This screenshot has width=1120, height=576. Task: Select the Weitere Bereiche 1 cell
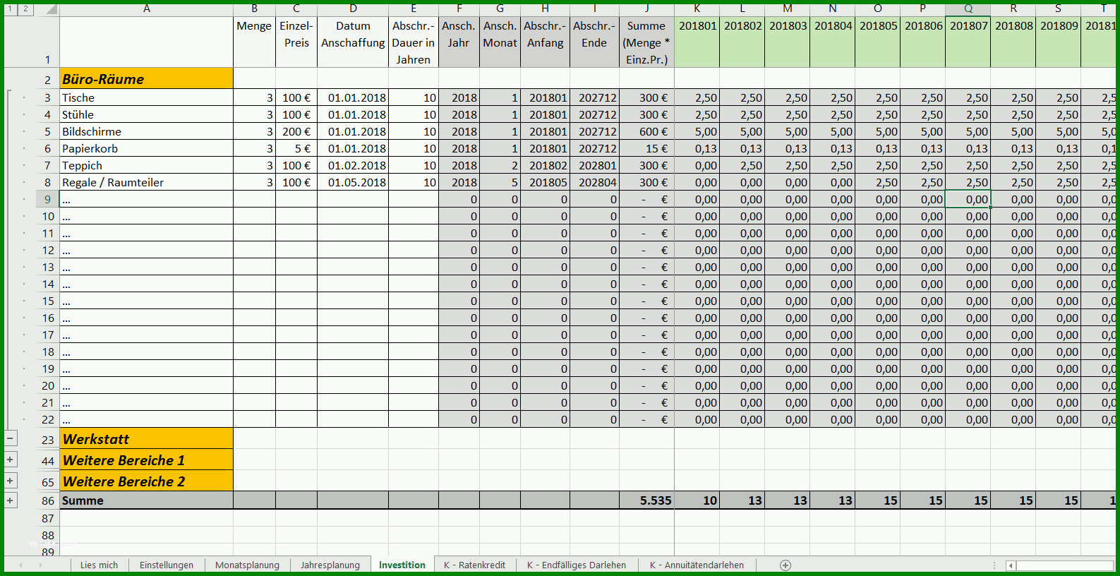146,460
